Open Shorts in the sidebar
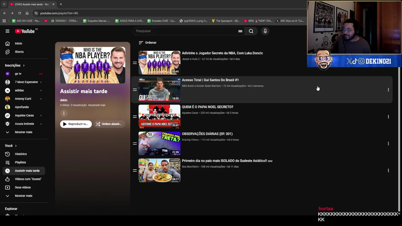The width and height of the screenshot is (402, 226). (19, 52)
